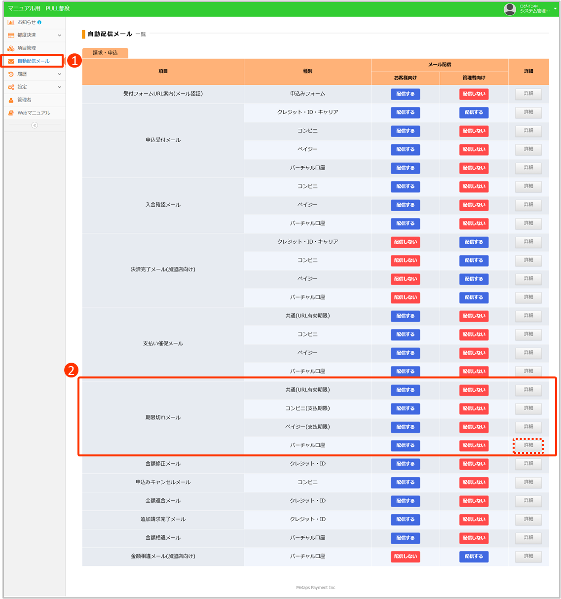Click the blue info badge beside お知らせ
Image resolution: width=561 pixels, height=599 pixels.
39,22
